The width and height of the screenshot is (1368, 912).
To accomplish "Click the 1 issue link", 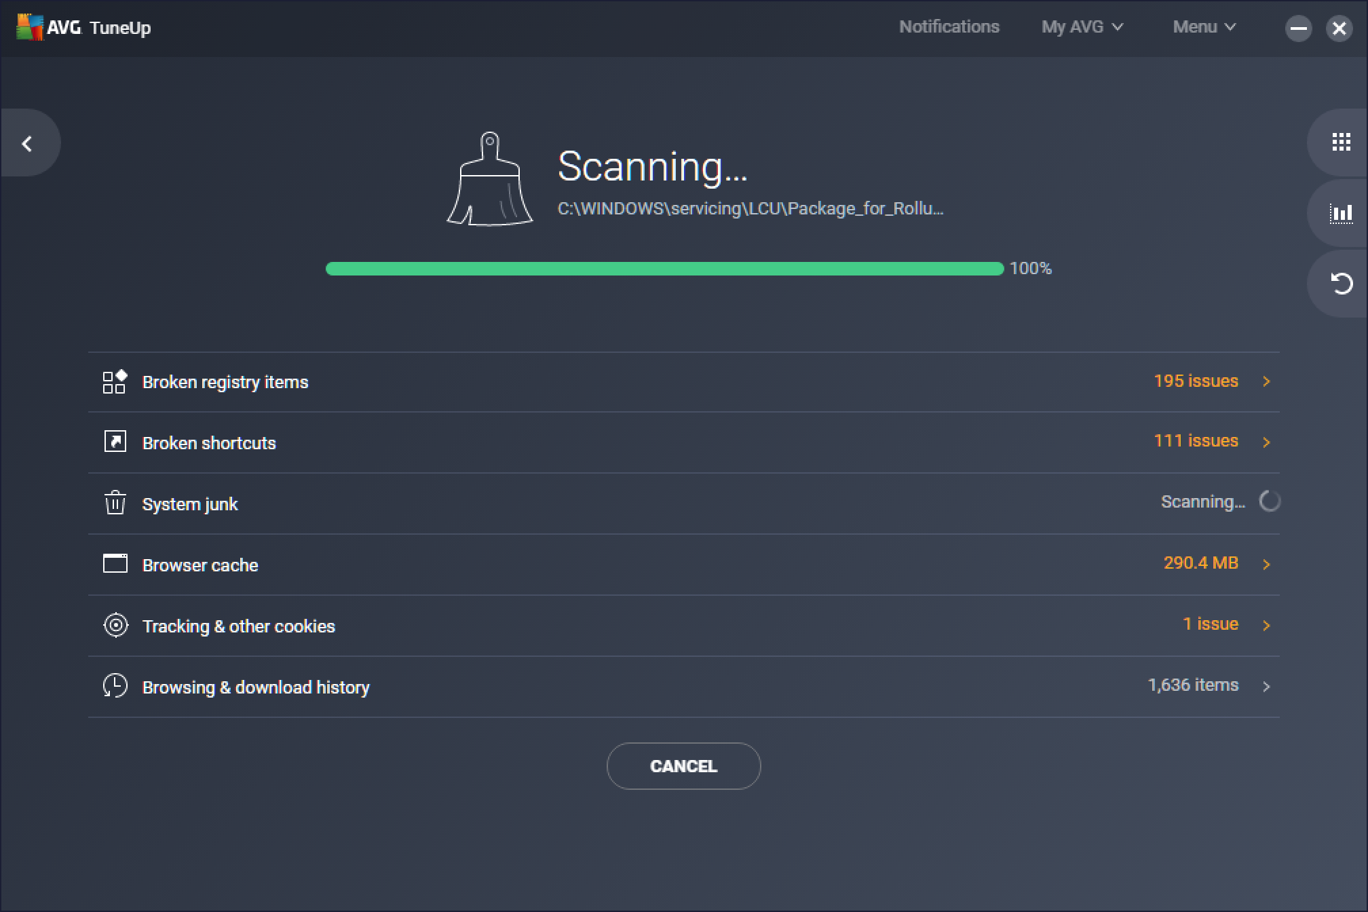I will click(x=1211, y=624).
